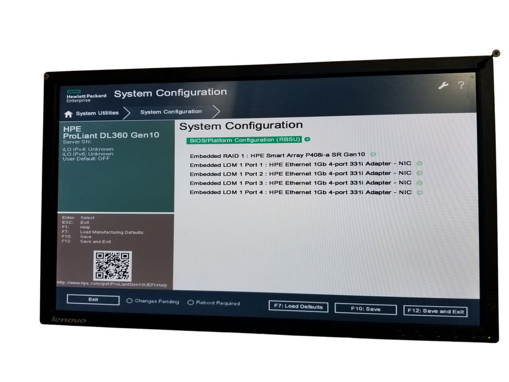This screenshot has height=382, width=509.
Task: Click the green arrow next to BIOS/Platform Configuration
Action: [307, 140]
